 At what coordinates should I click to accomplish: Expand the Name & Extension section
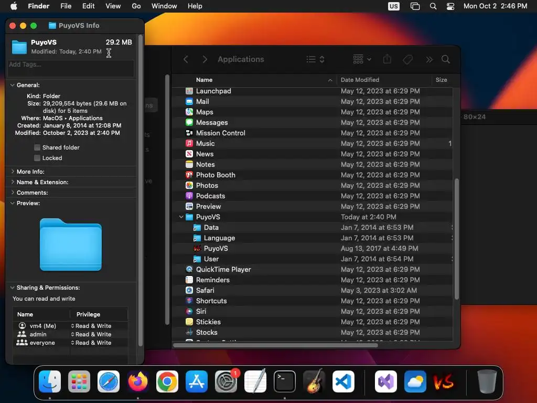[x=13, y=182]
